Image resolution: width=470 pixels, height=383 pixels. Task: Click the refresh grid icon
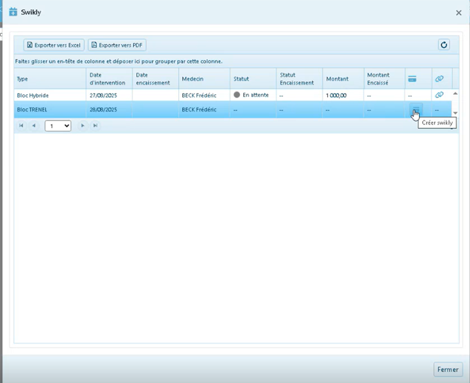point(444,45)
